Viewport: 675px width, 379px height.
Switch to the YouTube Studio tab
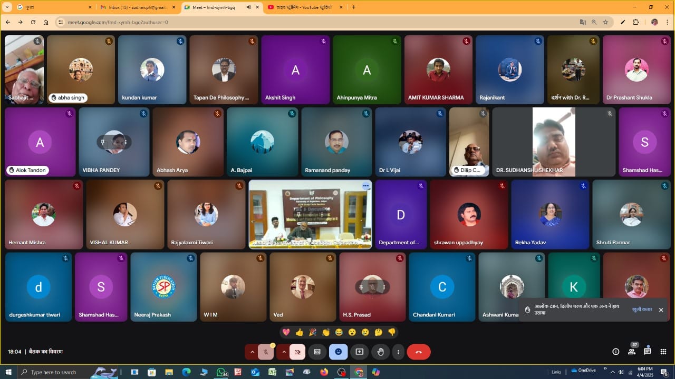pos(303,7)
